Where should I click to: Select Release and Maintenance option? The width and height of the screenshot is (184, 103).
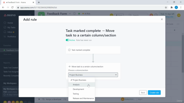(x=82, y=98)
